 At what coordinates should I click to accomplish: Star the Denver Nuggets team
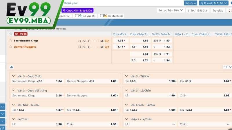[x=11, y=47]
